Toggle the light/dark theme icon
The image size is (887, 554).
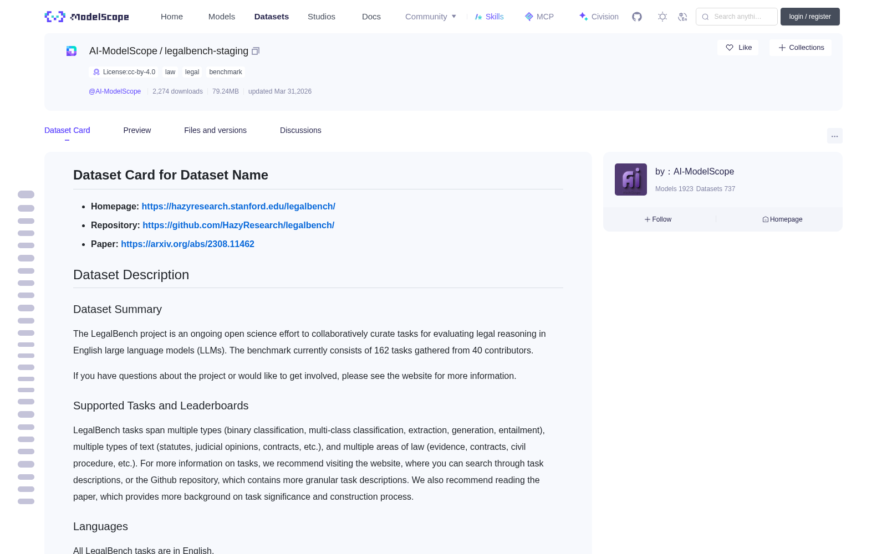tap(662, 17)
